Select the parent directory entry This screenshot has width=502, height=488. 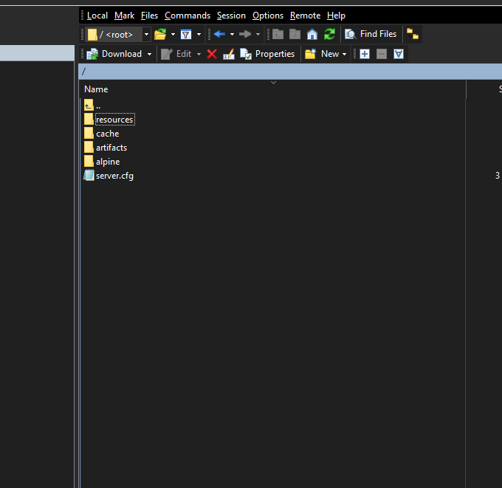click(x=97, y=106)
